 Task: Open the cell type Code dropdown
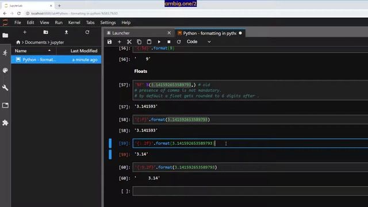point(198,42)
